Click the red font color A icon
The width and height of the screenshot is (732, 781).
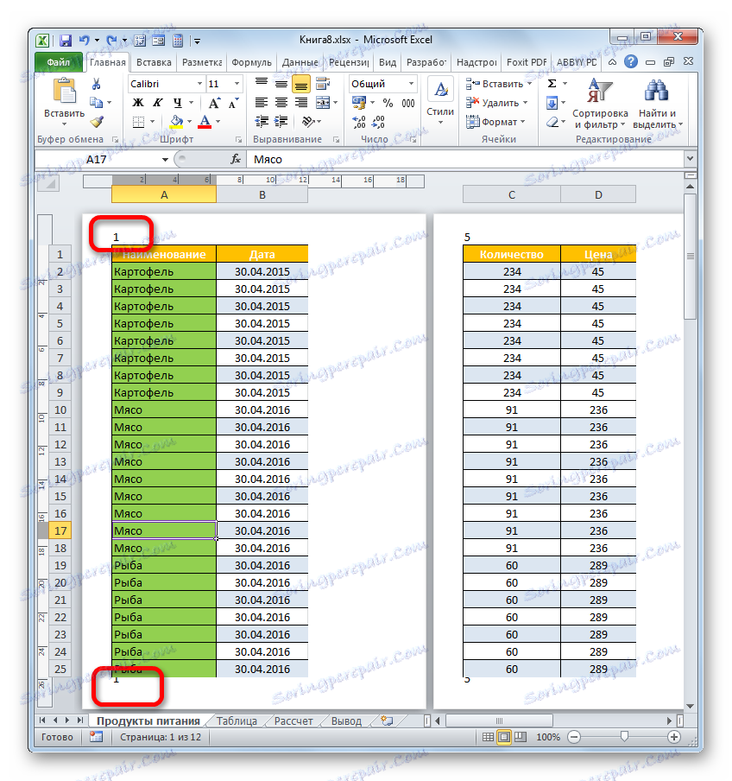[205, 122]
